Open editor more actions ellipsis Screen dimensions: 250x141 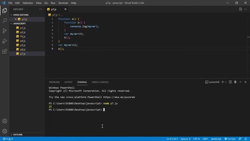pos(246,9)
